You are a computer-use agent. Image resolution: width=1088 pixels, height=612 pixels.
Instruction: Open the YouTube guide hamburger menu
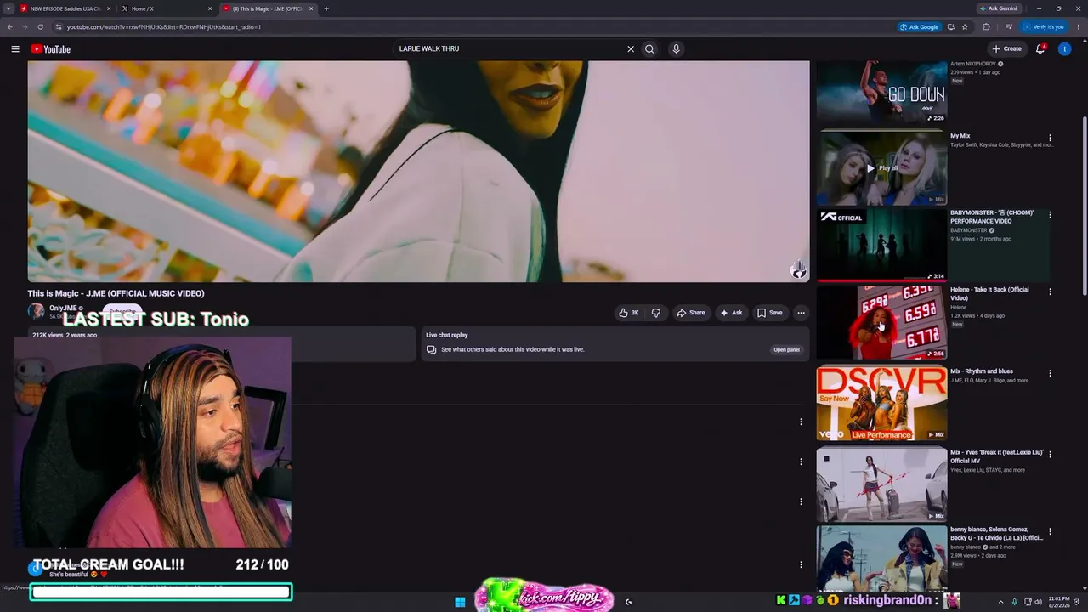tap(14, 49)
